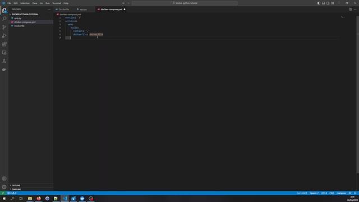Open the Search view in activity bar
The image size is (359, 202).
coord(4,19)
